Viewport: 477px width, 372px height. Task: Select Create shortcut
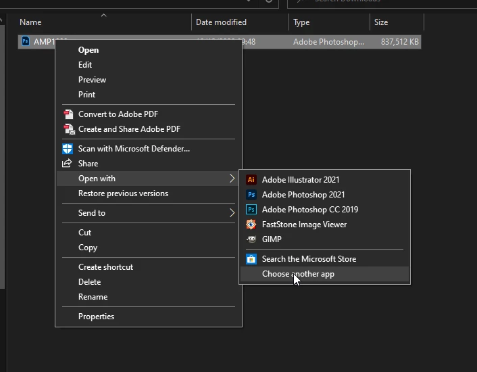pos(149,267)
